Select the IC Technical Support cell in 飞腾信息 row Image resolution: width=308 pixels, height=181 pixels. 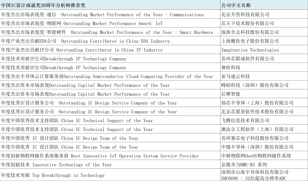[x=110, y=120]
